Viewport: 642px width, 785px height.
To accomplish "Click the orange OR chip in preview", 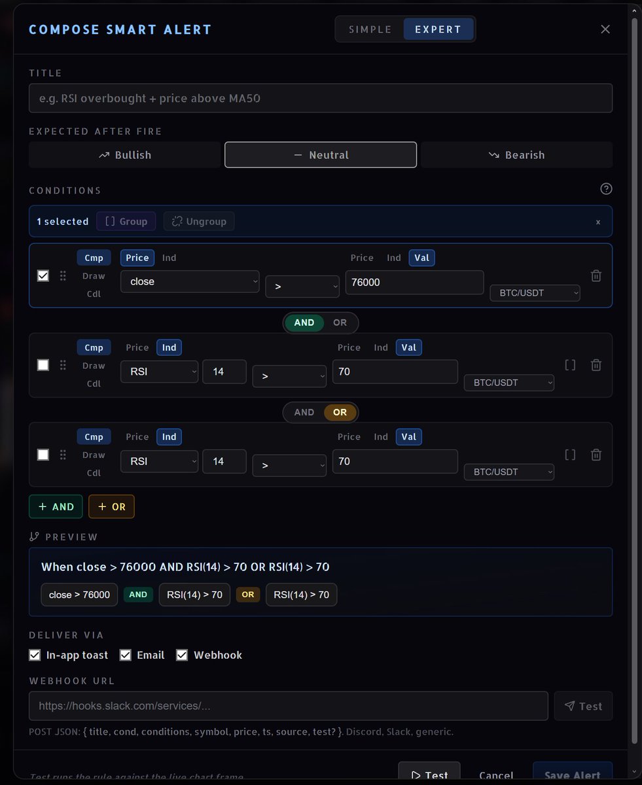I will click(248, 595).
